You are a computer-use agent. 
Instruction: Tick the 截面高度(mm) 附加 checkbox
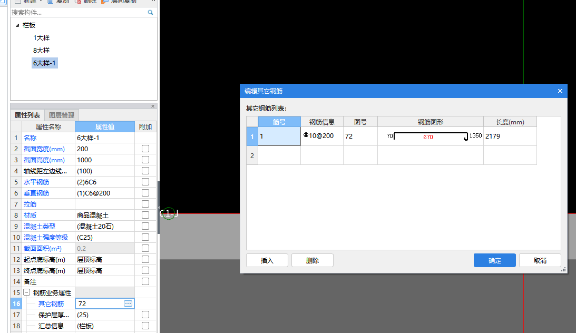(145, 160)
